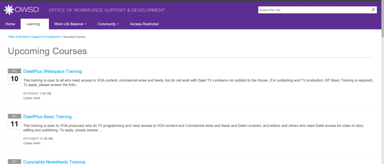Click the 07/11/2017 11:00 AM date text
Screen dimensions: 384x164
(x=38, y=138)
